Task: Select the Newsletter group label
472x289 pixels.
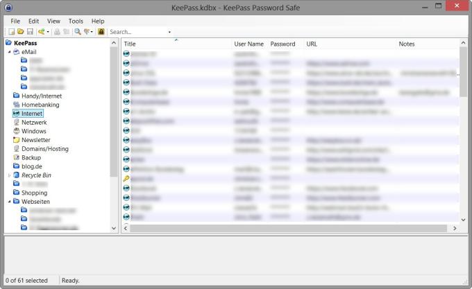Action: click(36, 140)
